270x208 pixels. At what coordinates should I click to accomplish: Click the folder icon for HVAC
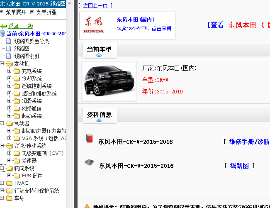[x=9, y=183]
